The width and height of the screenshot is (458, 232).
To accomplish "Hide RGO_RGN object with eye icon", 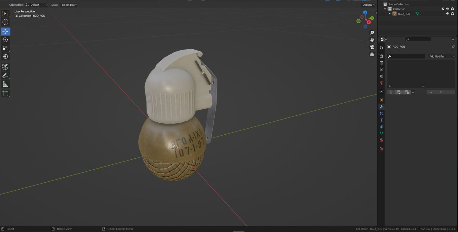I will (x=448, y=14).
